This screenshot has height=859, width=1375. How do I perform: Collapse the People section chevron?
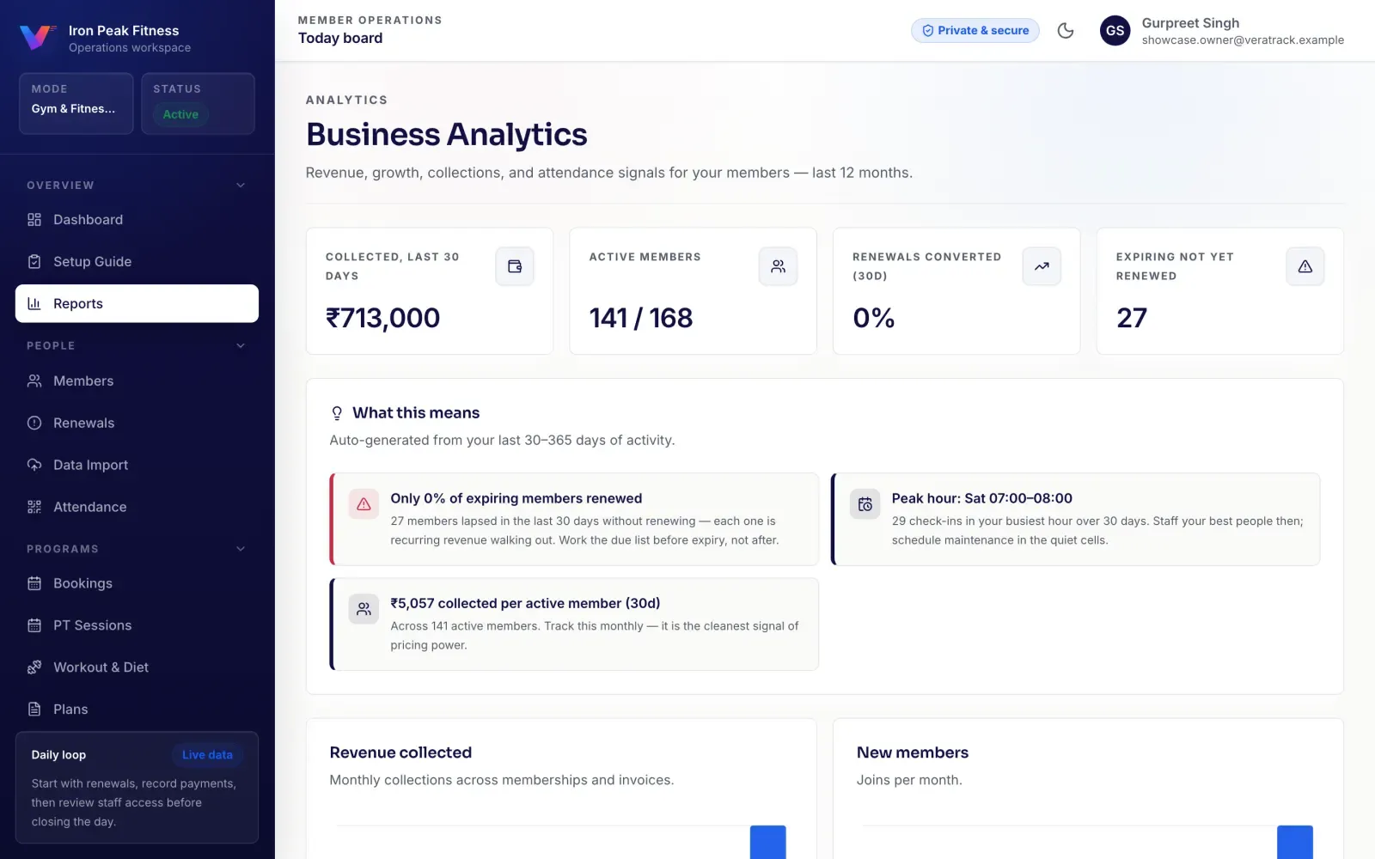pos(241,346)
